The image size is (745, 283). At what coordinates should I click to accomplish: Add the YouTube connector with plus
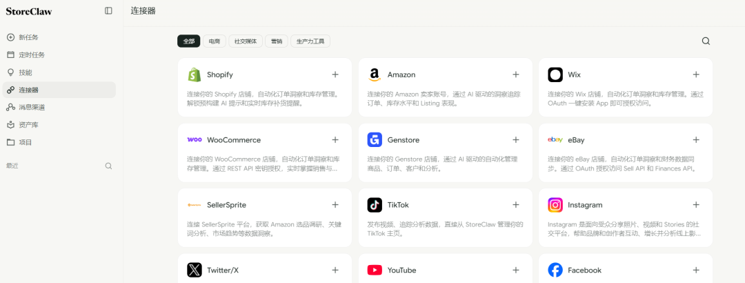click(515, 270)
